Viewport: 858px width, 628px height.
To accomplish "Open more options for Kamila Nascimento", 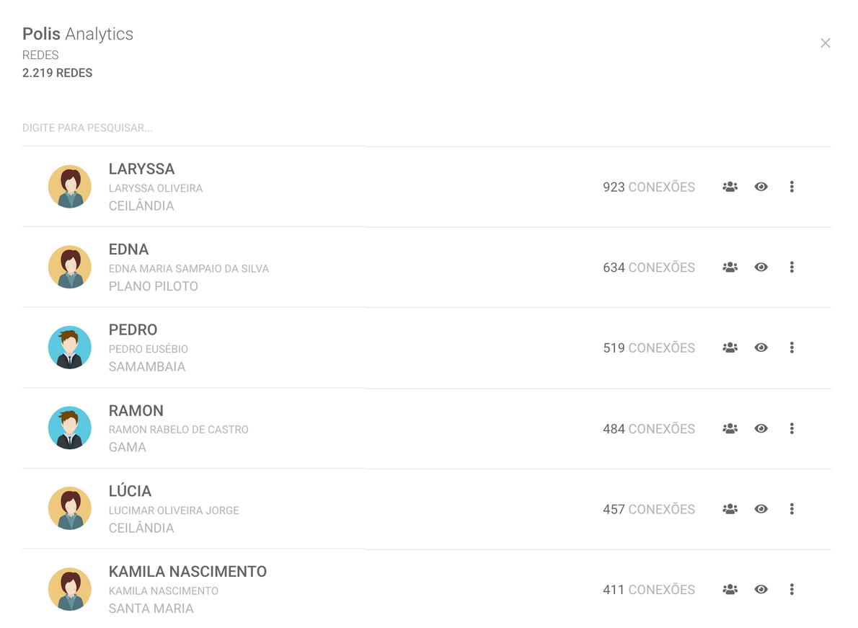I will (792, 590).
